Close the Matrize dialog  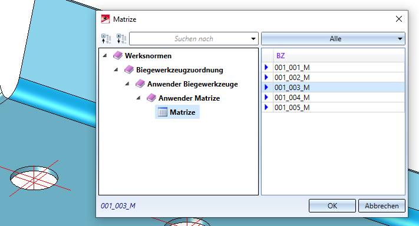399,19
